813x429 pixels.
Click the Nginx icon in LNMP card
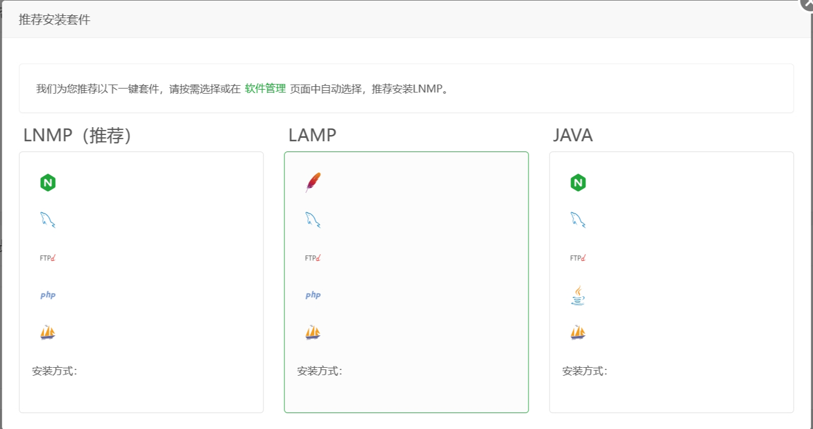[48, 183]
